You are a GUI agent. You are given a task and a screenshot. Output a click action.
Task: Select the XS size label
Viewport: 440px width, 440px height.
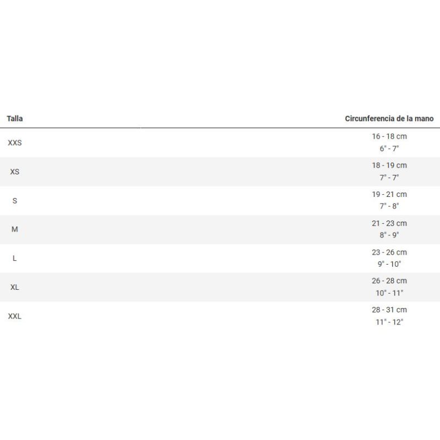15,172
